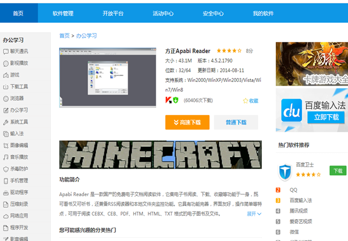
Task: Open 爱奇艺视频 in the ranking list
Action: (301, 222)
